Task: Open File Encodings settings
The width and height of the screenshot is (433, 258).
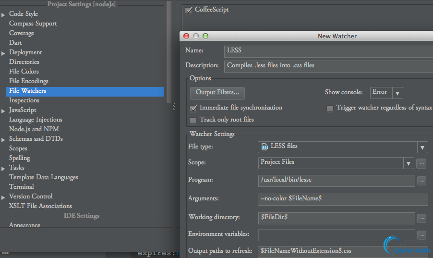Action: click(x=28, y=81)
